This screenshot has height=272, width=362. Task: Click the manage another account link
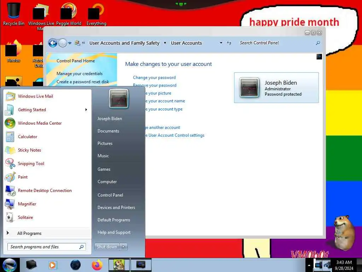click(x=162, y=127)
